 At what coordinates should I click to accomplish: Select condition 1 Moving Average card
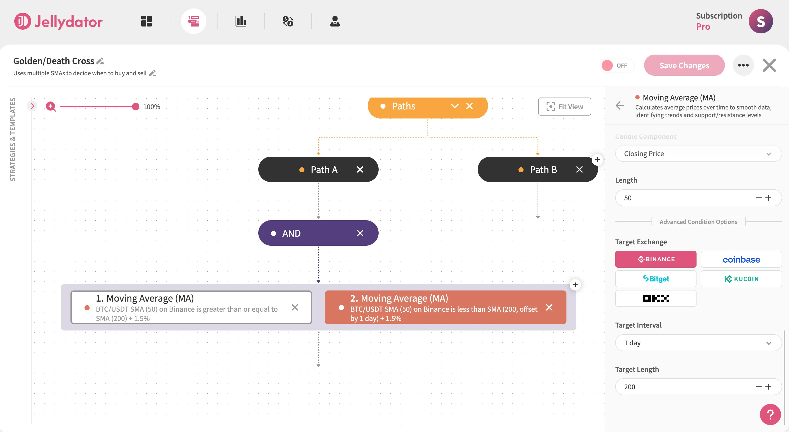coord(191,307)
